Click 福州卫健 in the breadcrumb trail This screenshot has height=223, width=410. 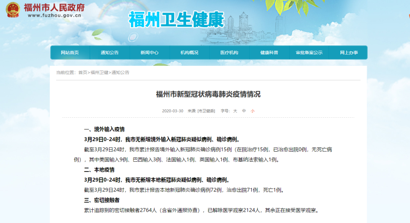[x=99, y=72]
